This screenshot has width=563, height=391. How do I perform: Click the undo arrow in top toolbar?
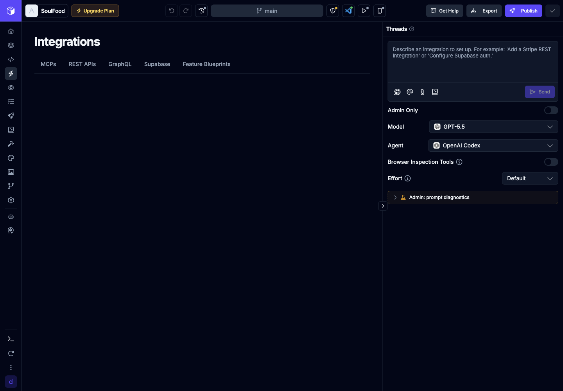(172, 11)
